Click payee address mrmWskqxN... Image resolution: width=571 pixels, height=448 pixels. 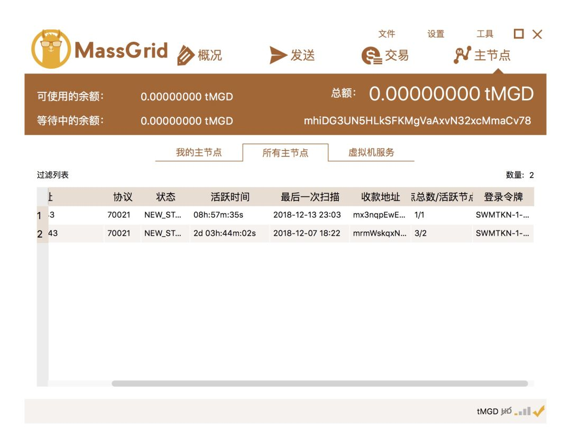tap(380, 233)
